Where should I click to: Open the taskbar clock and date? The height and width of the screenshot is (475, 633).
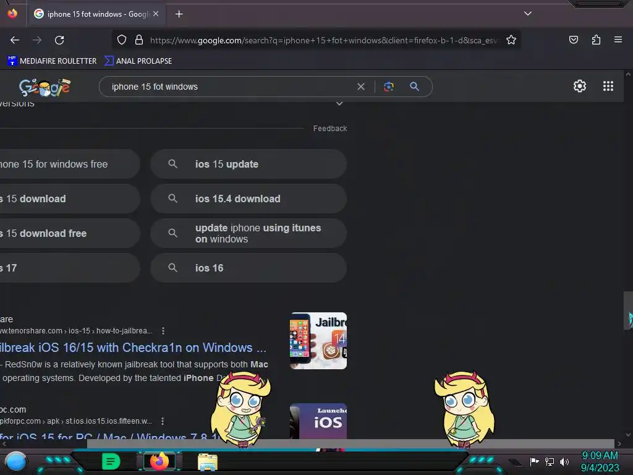[x=600, y=461]
